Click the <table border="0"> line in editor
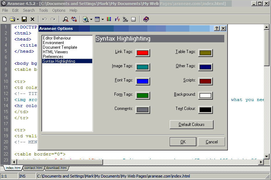 (x=40, y=154)
